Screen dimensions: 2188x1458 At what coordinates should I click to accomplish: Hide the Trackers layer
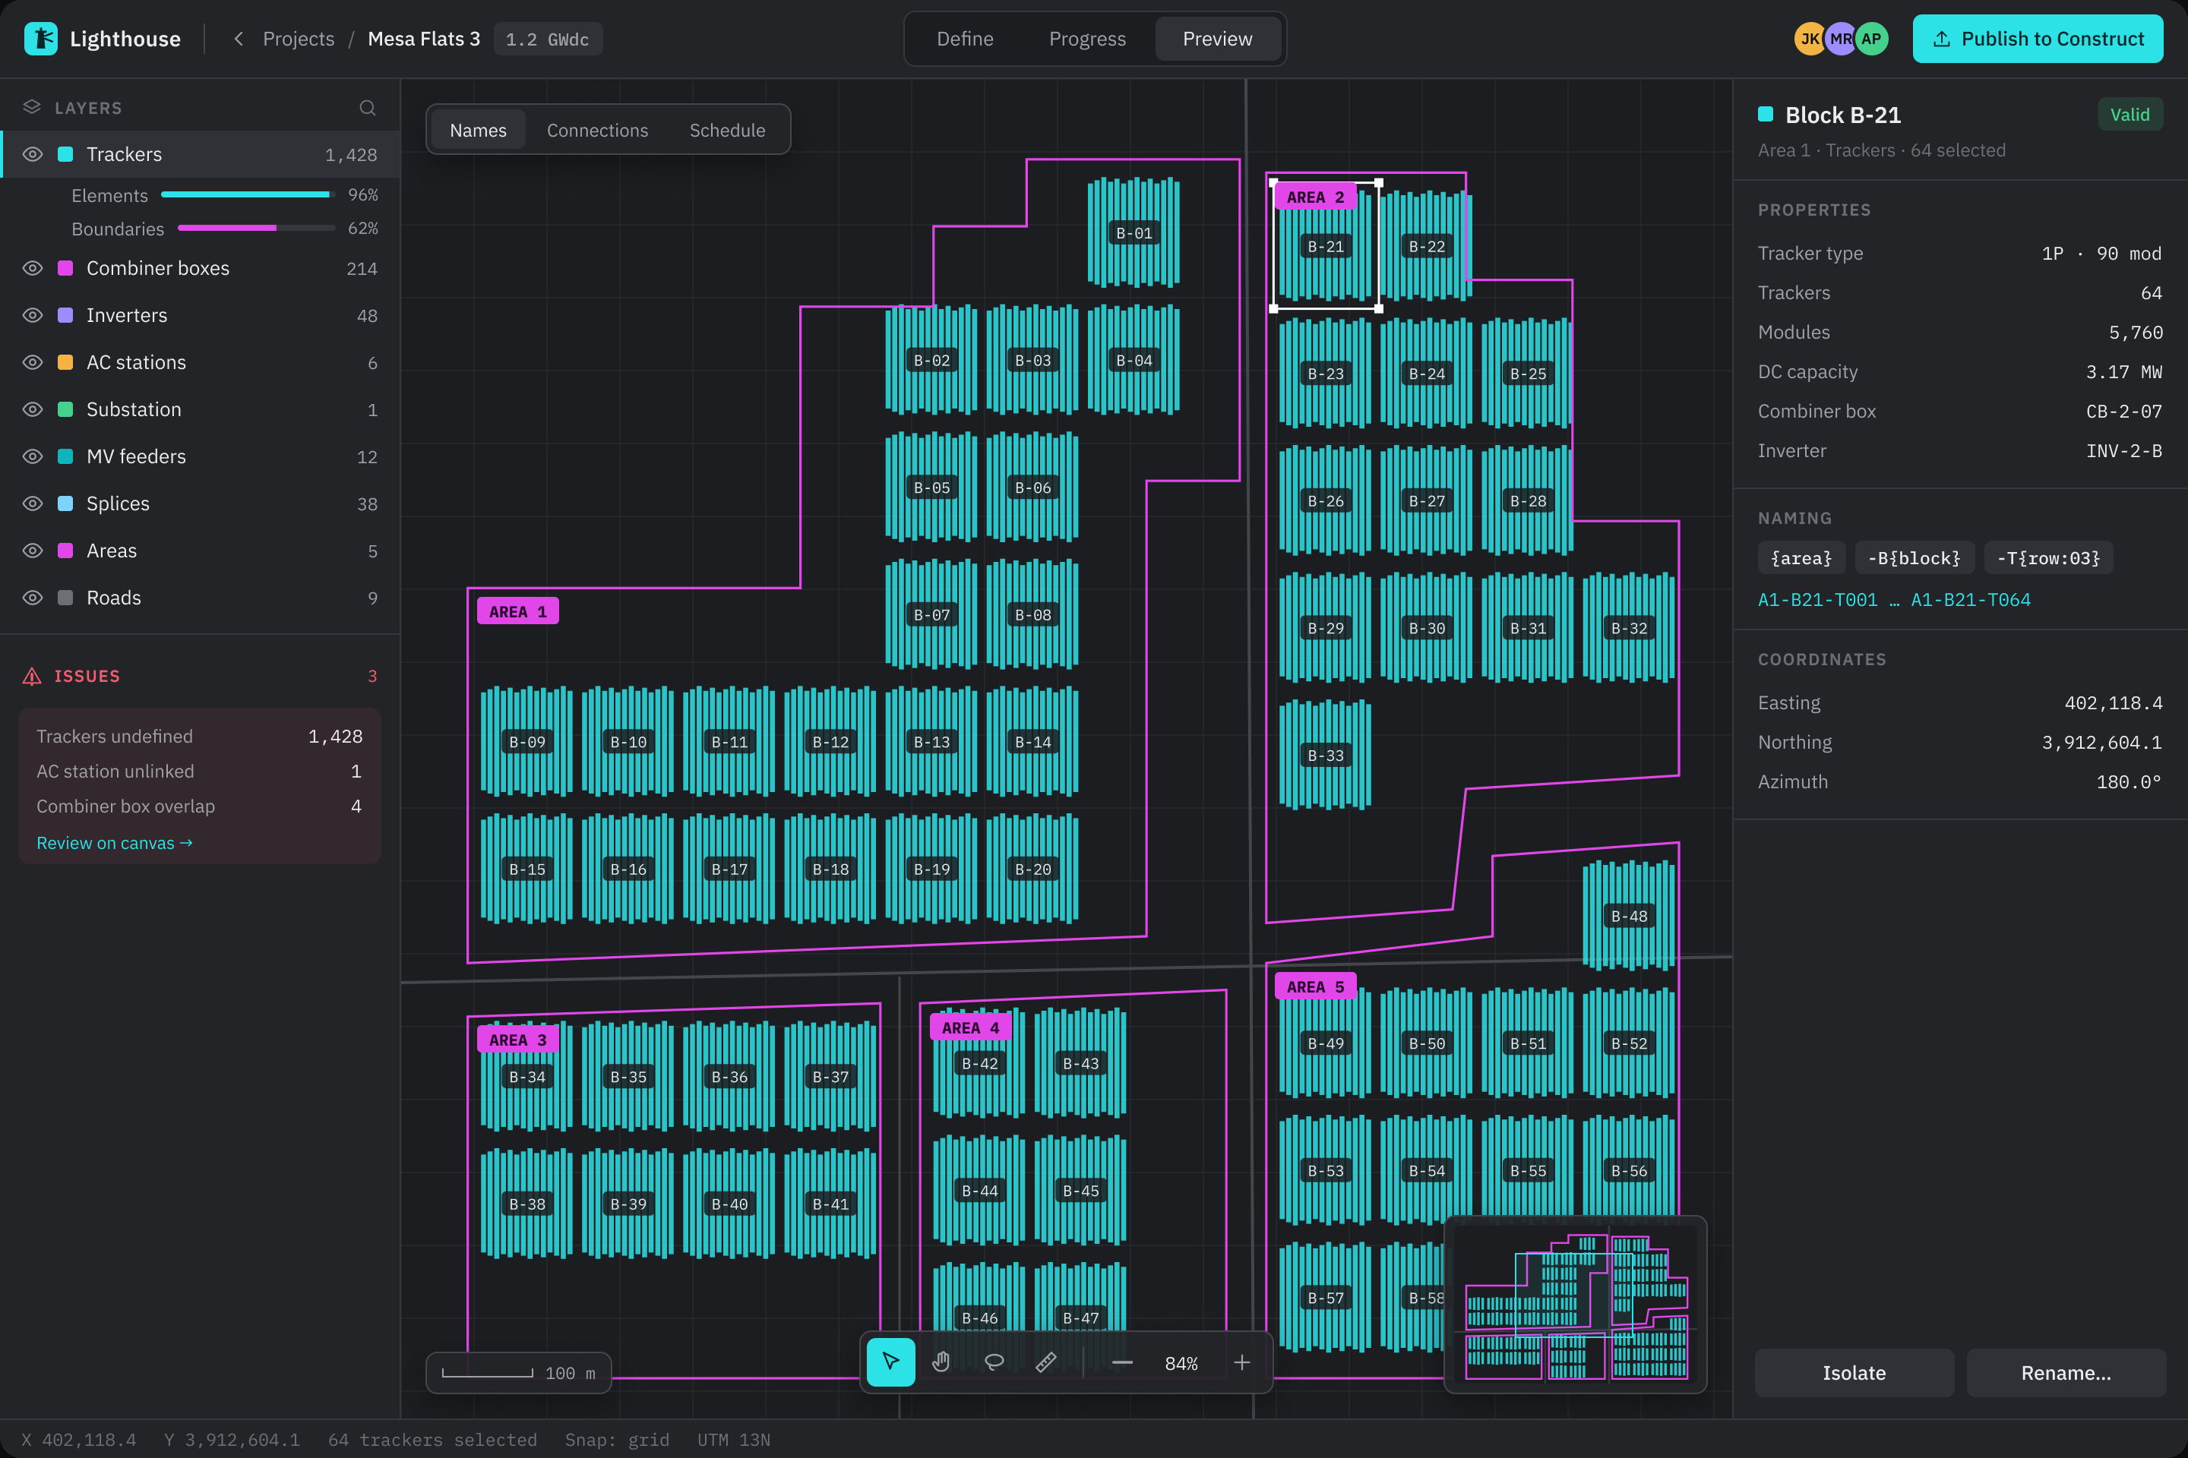pos(33,154)
